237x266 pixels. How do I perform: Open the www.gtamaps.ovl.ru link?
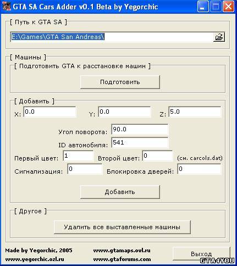pyautogui.click(x=122, y=251)
